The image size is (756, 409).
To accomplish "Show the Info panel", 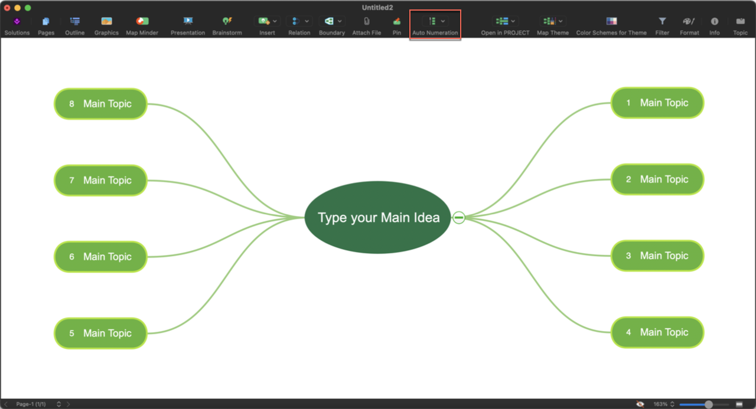I will (x=715, y=25).
